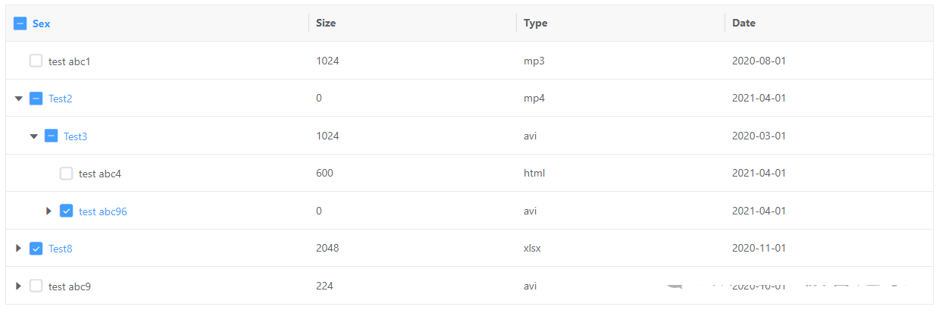
Task: Click the Sex column header
Action: (x=42, y=23)
